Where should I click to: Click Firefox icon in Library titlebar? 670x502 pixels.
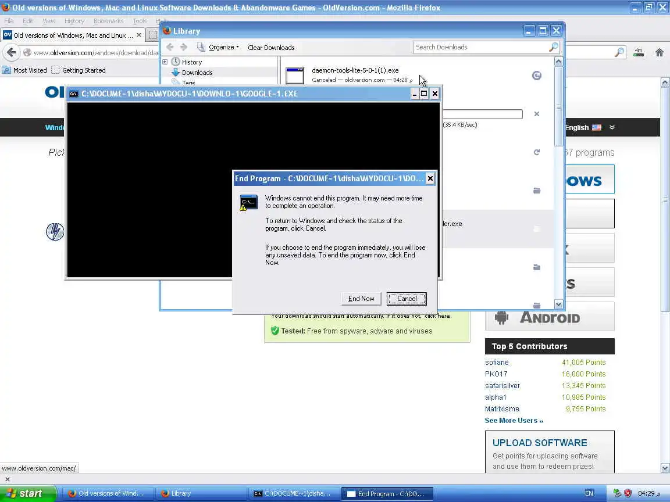tap(167, 31)
